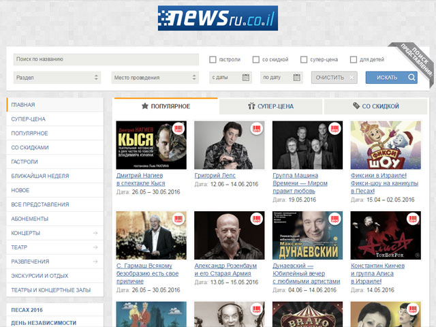The width and height of the screenshot is (436, 327).
Task: Select ГАСТРОЛИ in the sidebar
Action: click(55, 161)
